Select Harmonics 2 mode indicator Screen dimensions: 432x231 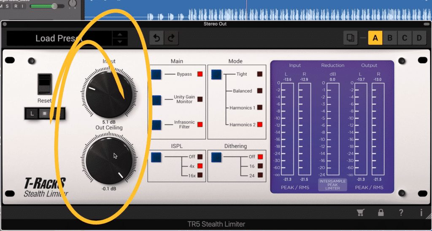pyautogui.click(x=260, y=125)
